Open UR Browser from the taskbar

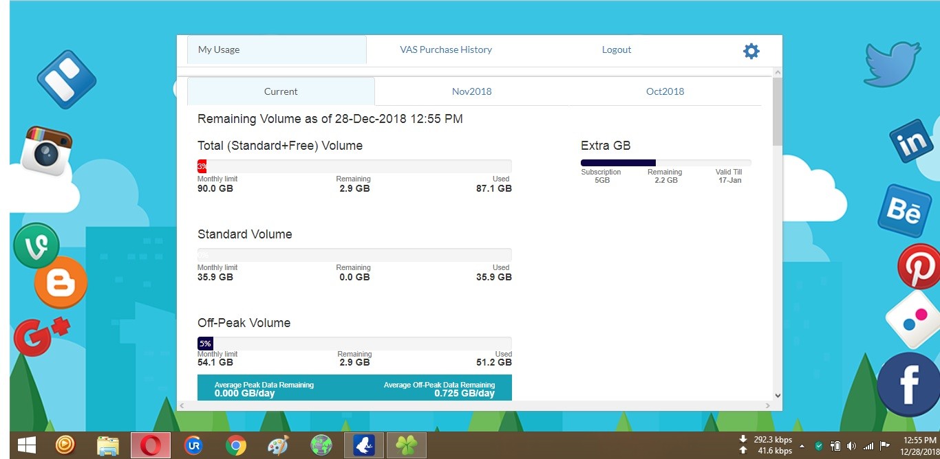click(x=193, y=446)
